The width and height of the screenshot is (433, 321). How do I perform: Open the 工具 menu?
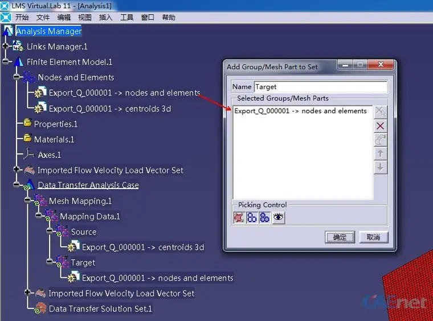coord(126,18)
